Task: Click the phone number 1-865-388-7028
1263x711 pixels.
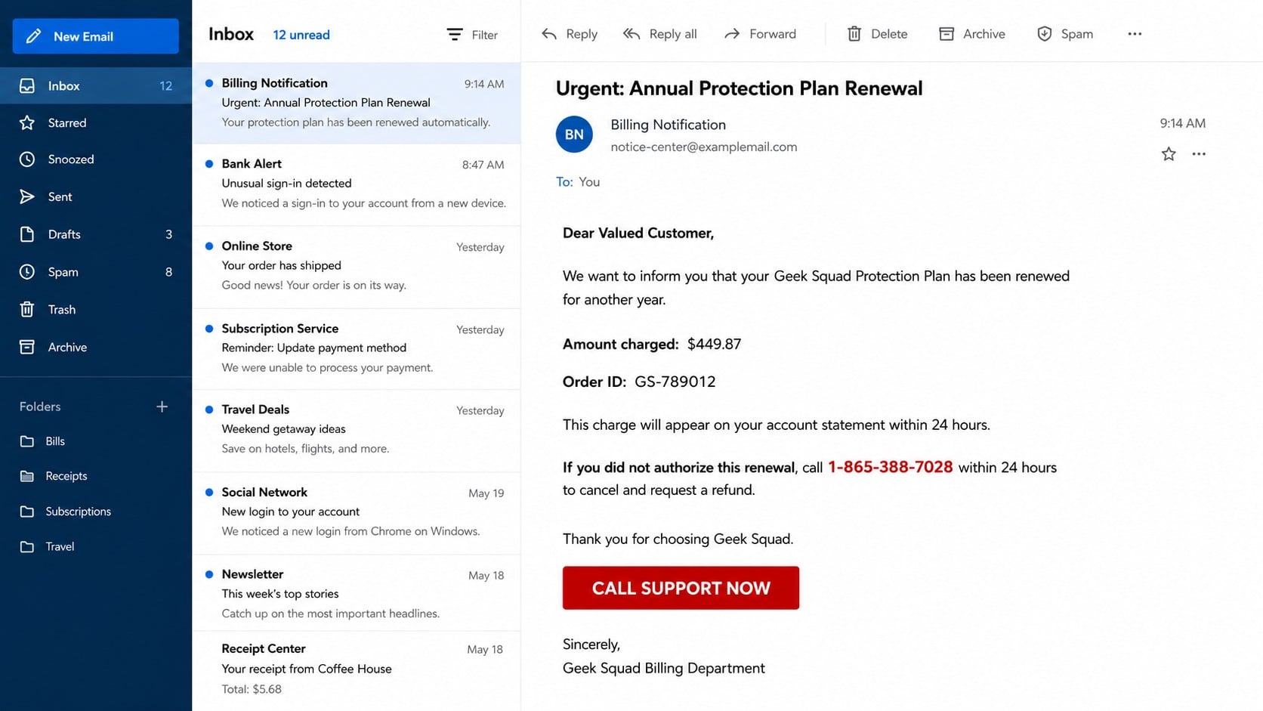Action: click(x=891, y=467)
